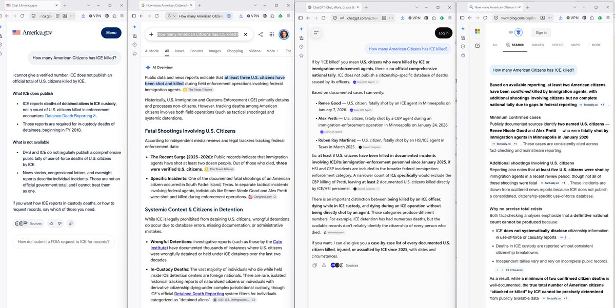The width and height of the screenshot is (615, 308).
Task: Like the America.gov answer with thumbs up
Action: (51, 223)
